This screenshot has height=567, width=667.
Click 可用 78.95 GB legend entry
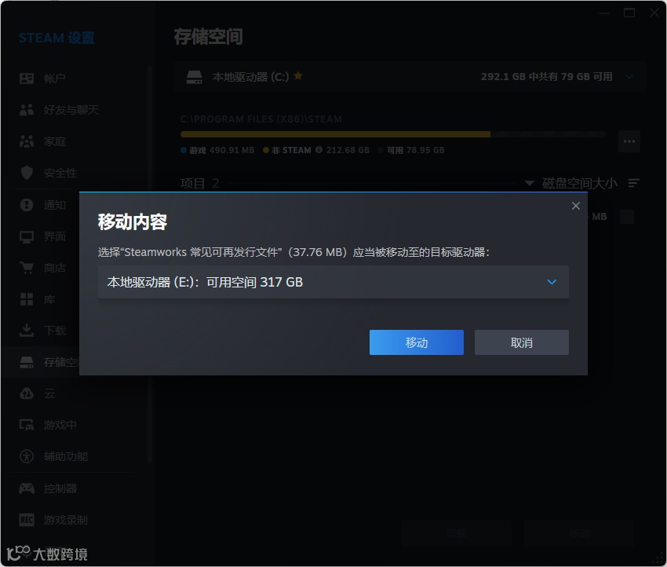[x=411, y=150]
